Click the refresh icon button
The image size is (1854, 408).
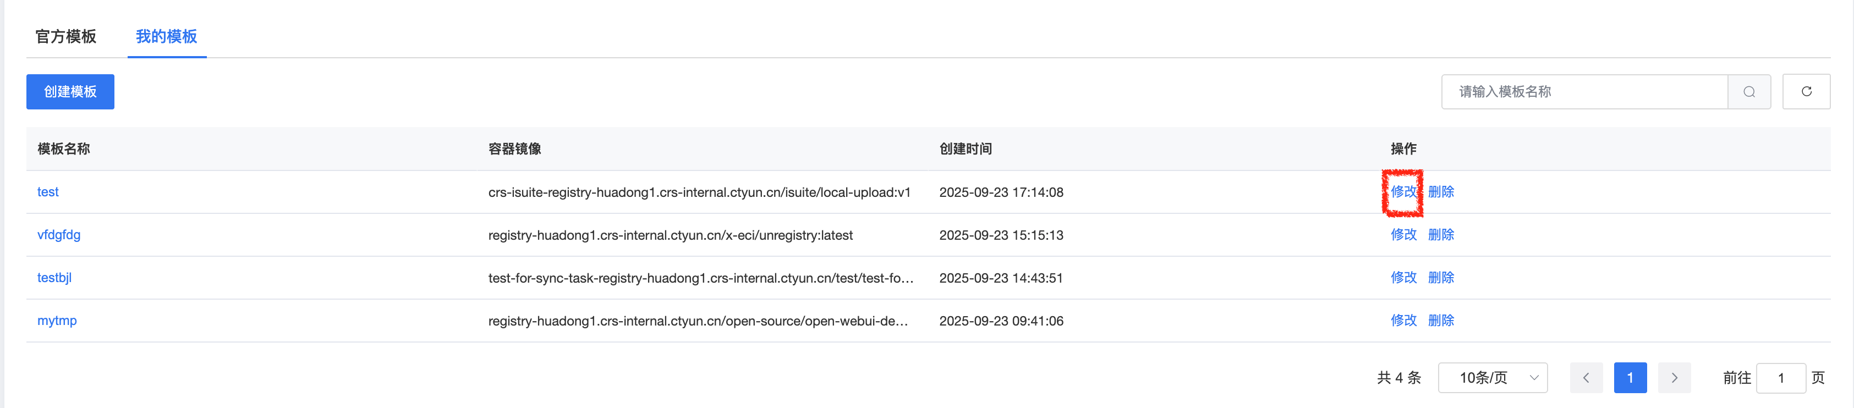pyautogui.click(x=1806, y=92)
